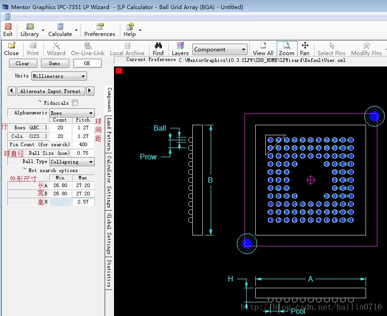The image size is (387, 316).
Task: Switch to the Land Pattern tab
Action: (x=109, y=134)
